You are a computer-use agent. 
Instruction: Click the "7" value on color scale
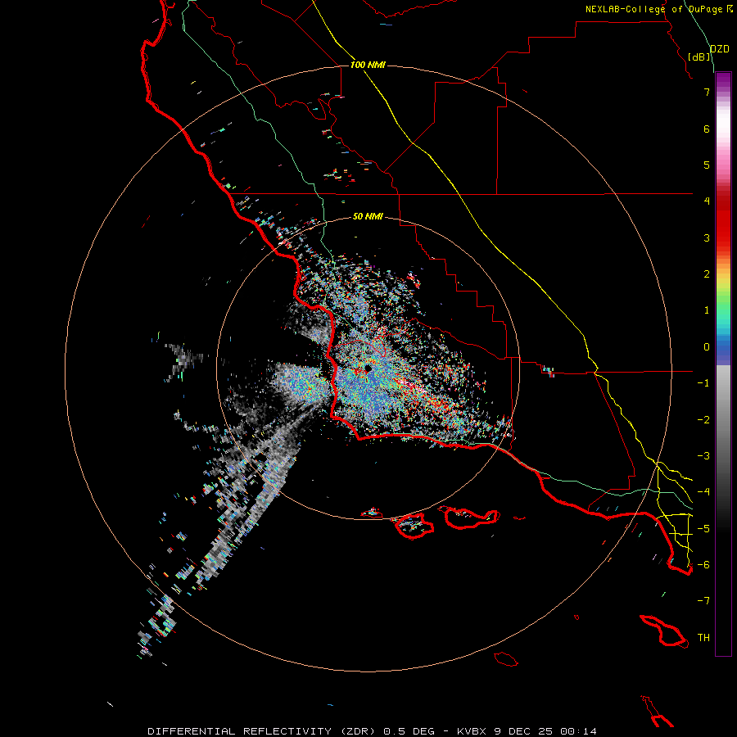pos(707,92)
